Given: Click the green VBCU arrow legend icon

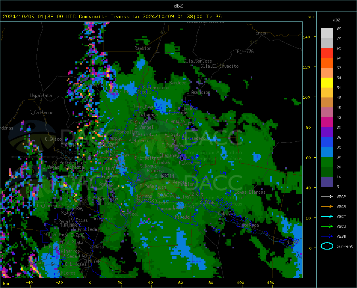Looking at the screenshot, I should click(x=327, y=227).
